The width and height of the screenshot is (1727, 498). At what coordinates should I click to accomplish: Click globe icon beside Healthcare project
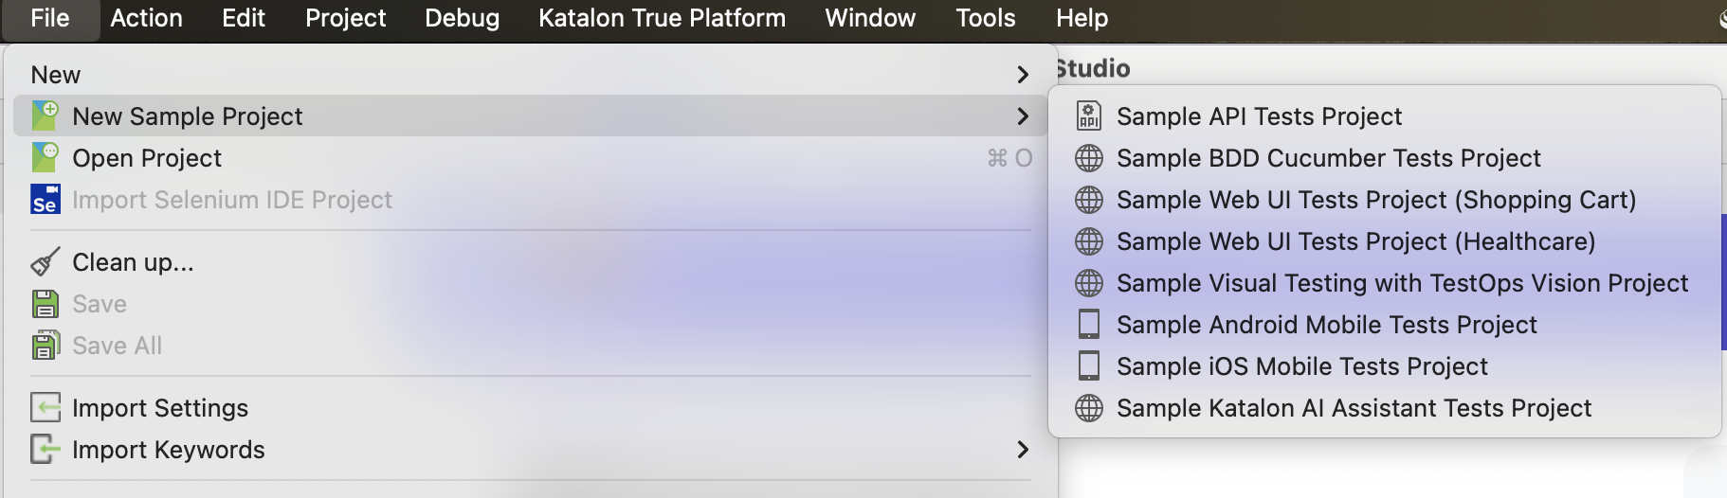point(1089,240)
